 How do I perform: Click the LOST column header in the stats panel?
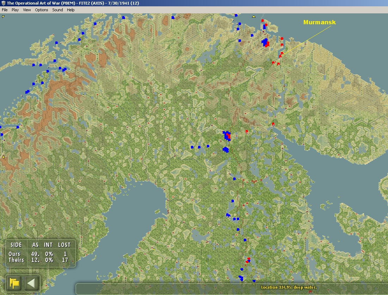click(64, 245)
